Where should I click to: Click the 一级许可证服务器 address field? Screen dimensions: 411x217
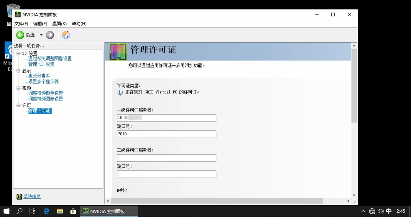pos(166,118)
